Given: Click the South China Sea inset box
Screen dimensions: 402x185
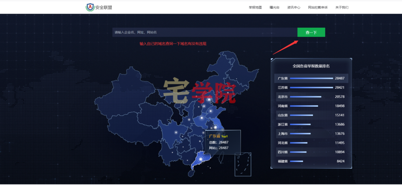Looking at the screenshot, I should (243, 164).
